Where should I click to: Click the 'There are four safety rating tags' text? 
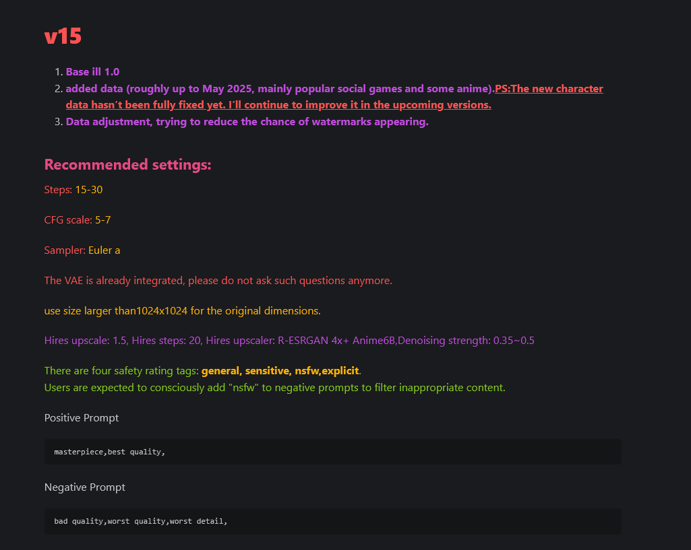click(x=121, y=371)
